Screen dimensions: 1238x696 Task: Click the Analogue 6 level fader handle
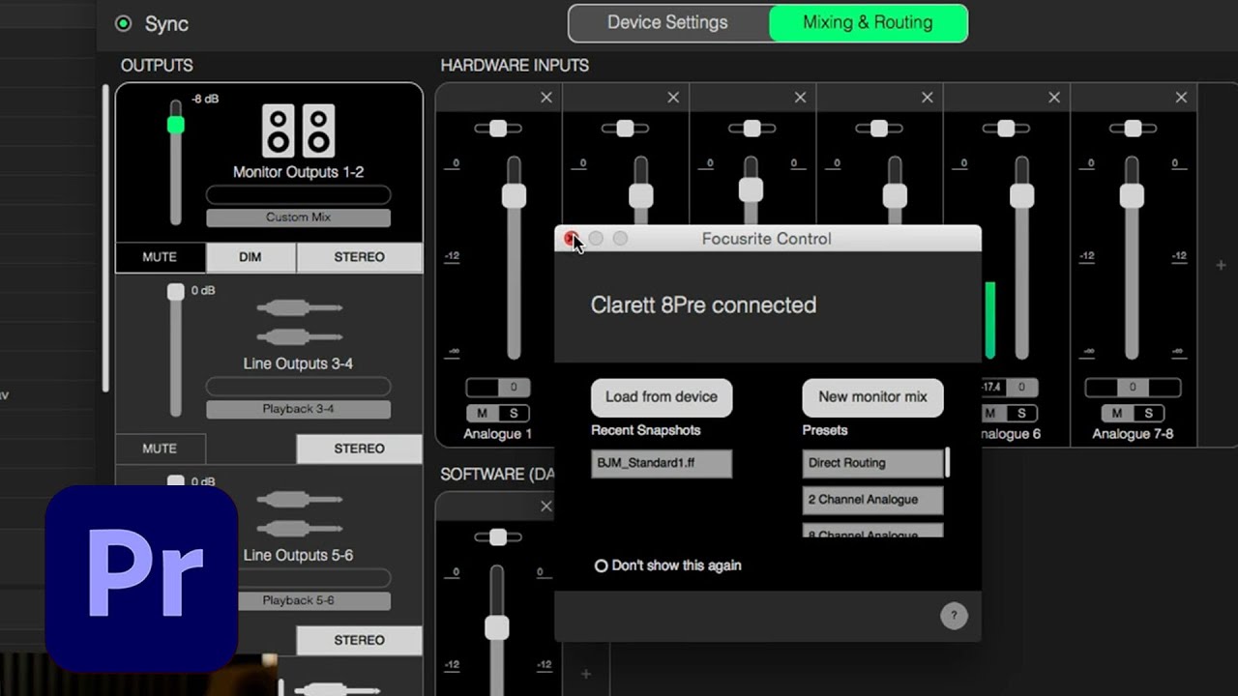[x=1021, y=196]
